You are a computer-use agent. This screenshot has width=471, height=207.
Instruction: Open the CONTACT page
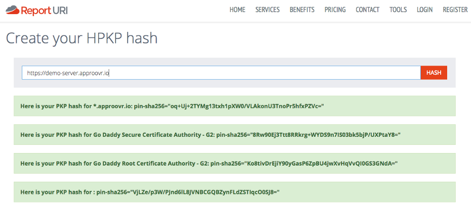(x=368, y=10)
